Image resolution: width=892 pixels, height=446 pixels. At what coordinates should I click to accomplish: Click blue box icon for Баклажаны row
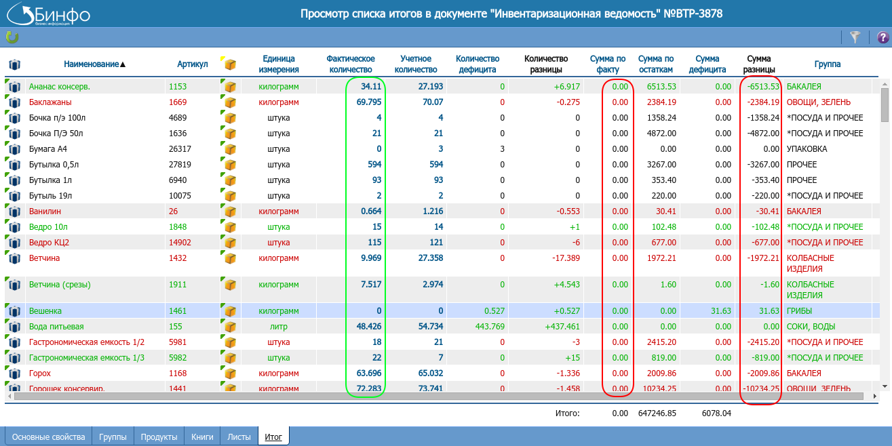(14, 102)
